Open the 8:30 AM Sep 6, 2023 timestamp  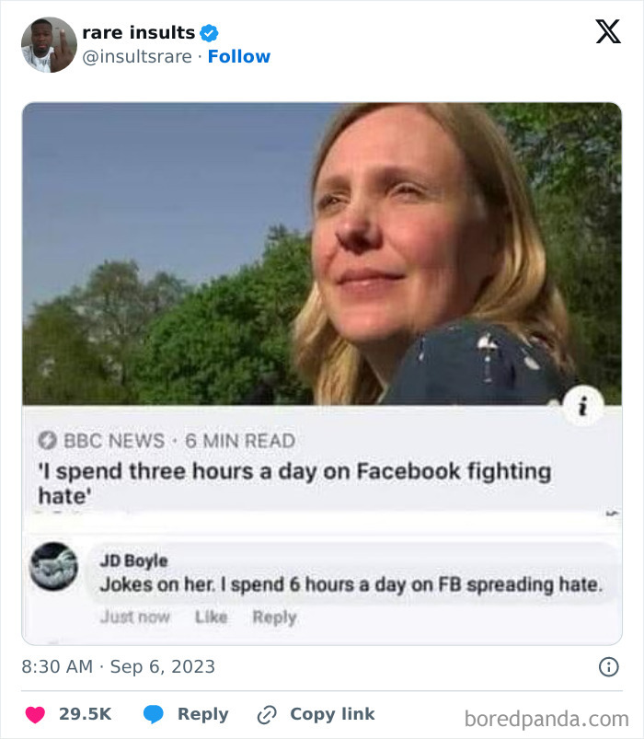(119, 666)
